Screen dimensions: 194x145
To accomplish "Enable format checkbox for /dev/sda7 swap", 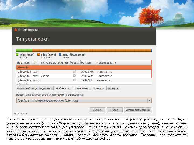I will (74, 80).
